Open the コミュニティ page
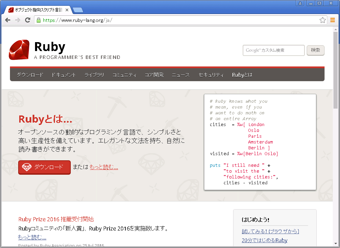The image size is (340, 248). click(x=124, y=74)
